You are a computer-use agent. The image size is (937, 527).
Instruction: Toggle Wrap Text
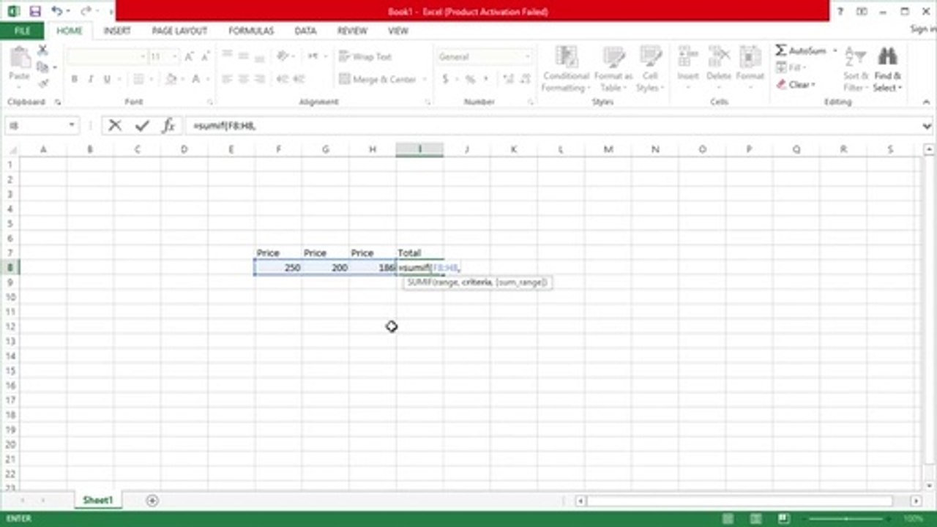(365, 56)
